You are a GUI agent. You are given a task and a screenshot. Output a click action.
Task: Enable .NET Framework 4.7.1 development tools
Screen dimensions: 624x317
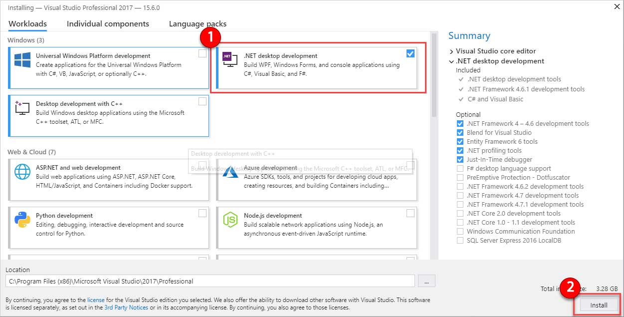(x=460, y=204)
